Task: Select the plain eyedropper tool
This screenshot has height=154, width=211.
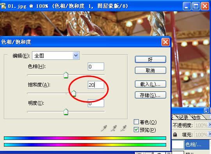Action: pyautogui.click(x=104, y=128)
